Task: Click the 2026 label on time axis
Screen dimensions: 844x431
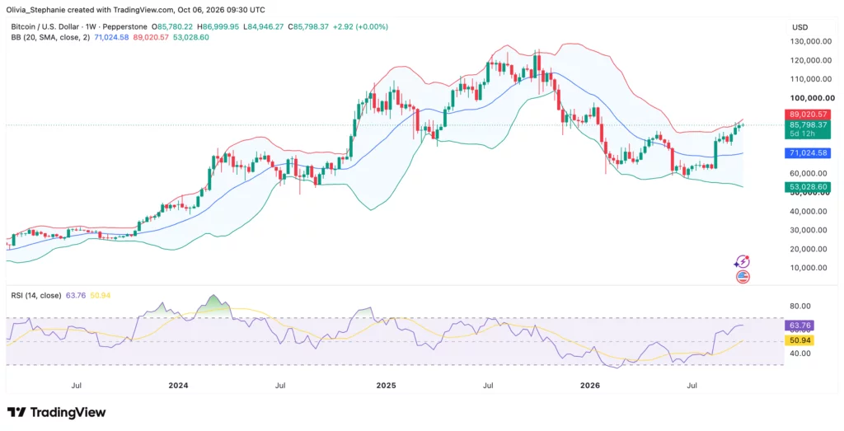Action: (x=590, y=386)
